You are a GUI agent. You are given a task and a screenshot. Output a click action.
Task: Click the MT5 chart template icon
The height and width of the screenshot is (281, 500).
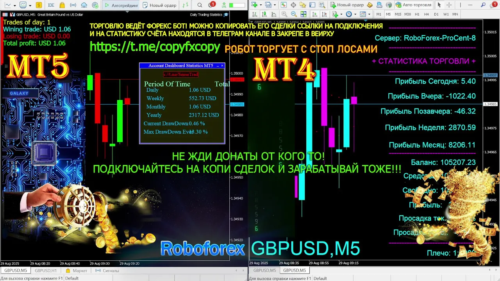(23, 5)
